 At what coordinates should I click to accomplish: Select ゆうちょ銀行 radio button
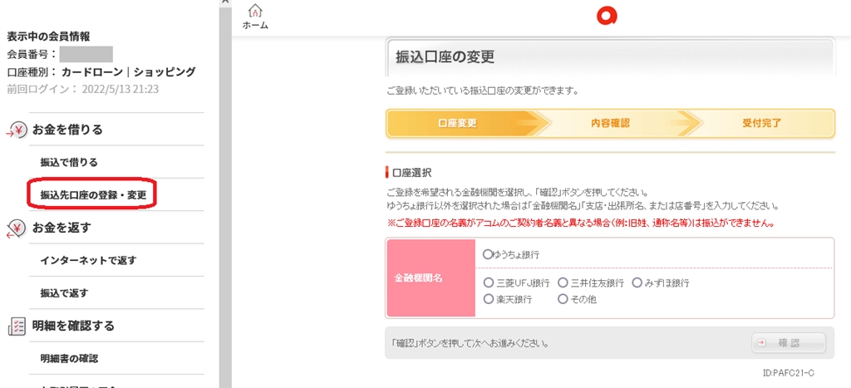click(x=488, y=254)
